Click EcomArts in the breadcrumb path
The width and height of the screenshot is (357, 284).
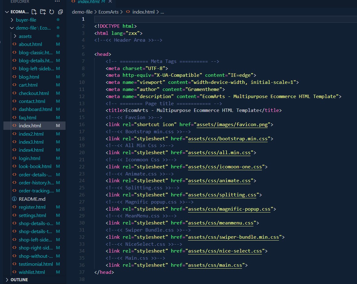108,12
